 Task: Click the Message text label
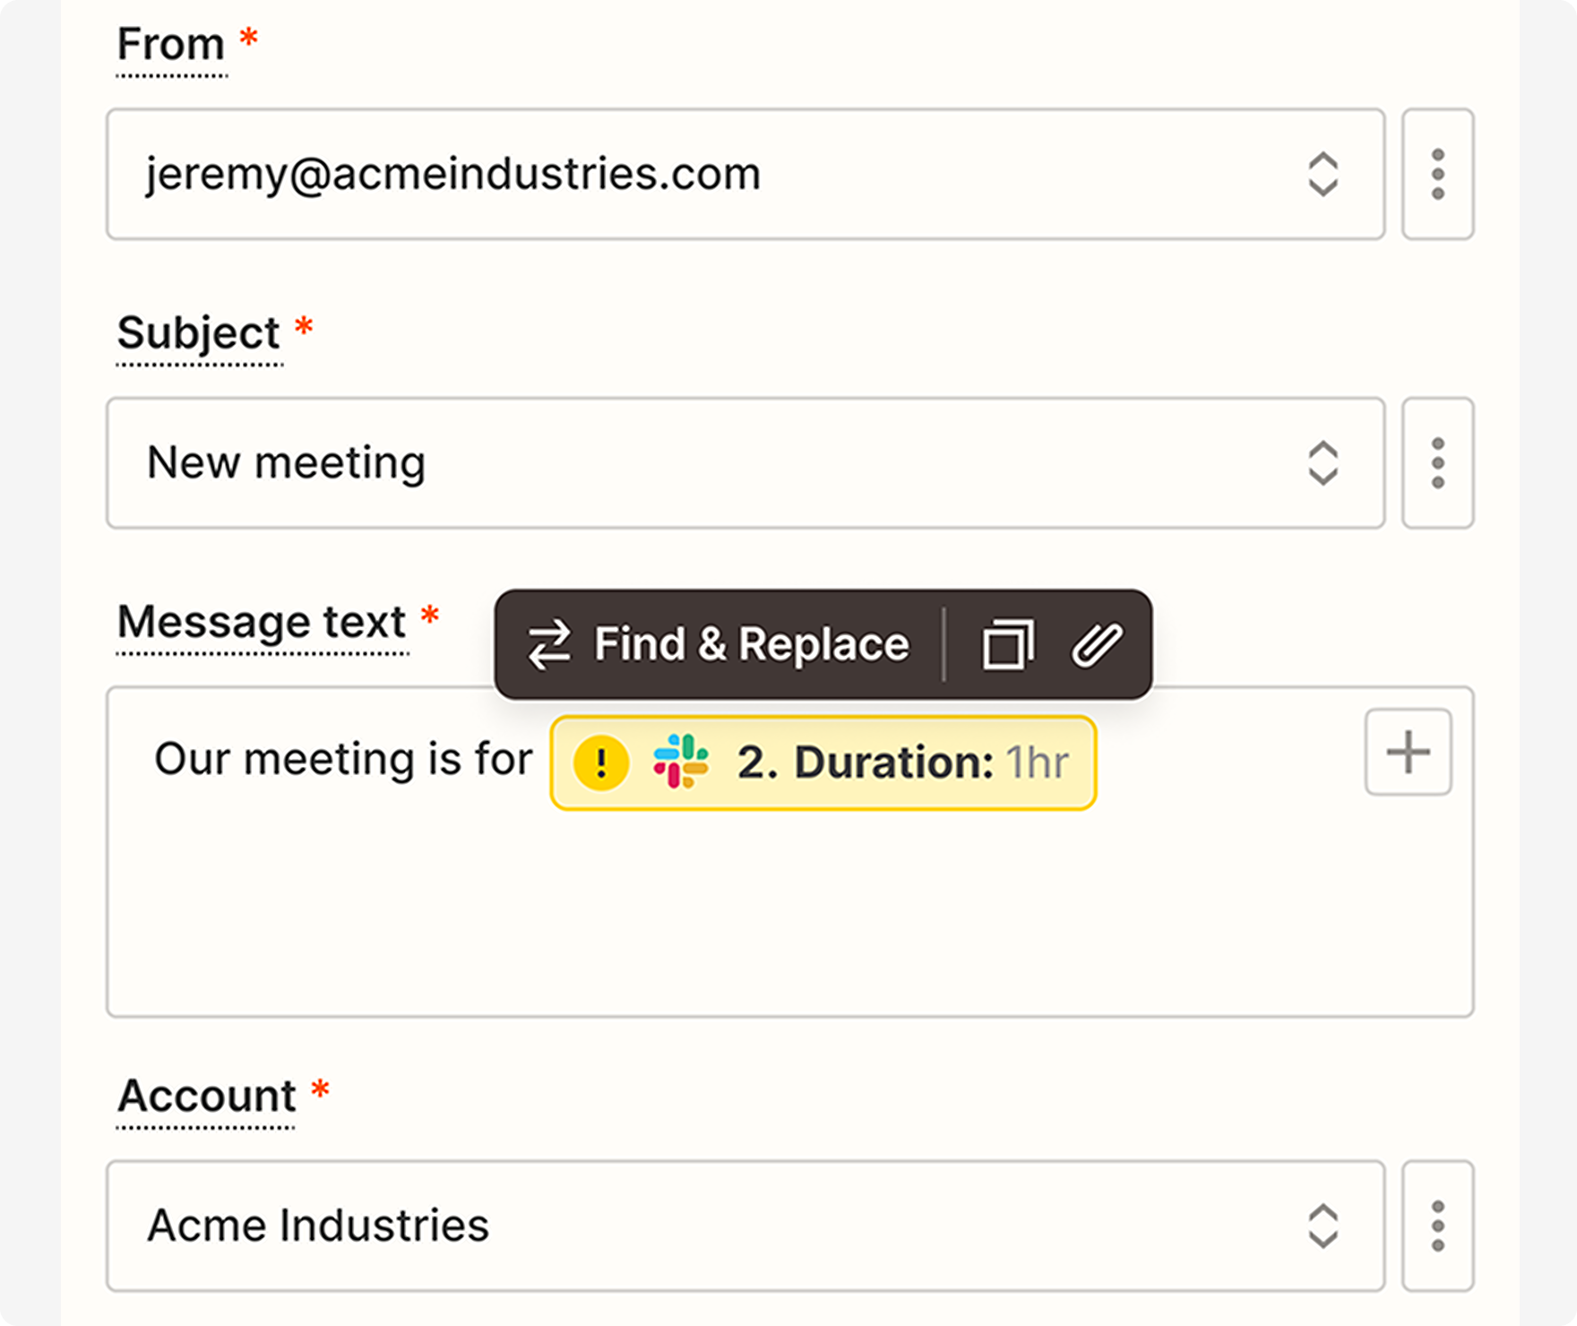(x=262, y=622)
